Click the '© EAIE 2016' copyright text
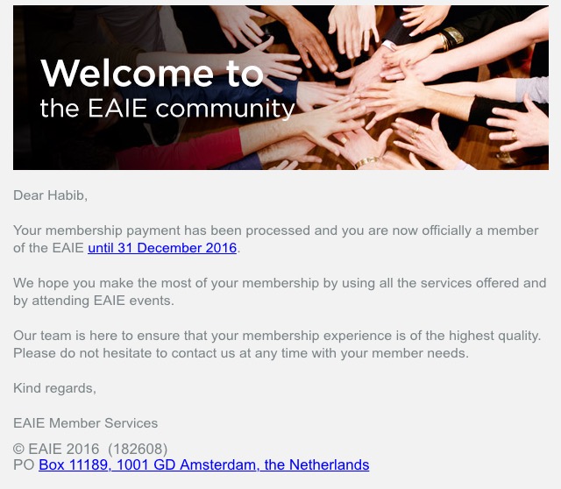The width and height of the screenshot is (561, 489). [56, 449]
